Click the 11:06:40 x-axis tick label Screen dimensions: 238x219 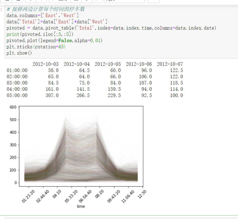tap(128, 196)
